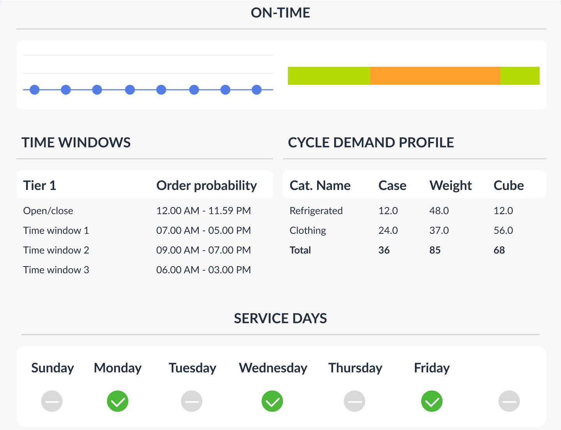
Task: Click the Friday day label
Action: click(x=432, y=368)
